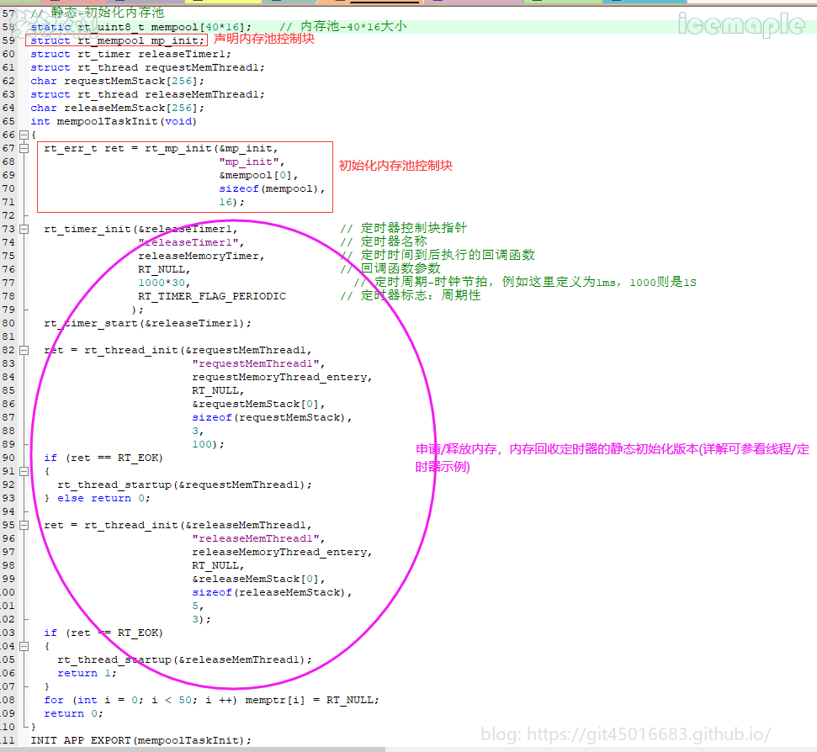The width and height of the screenshot is (817, 752).
Task: Click the icemaple watermark logo
Action: click(x=741, y=25)
